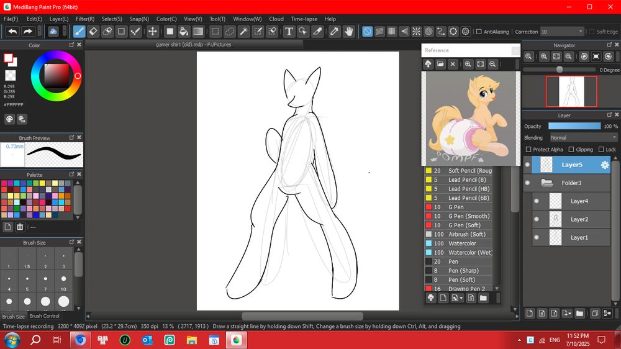
Task: Select the Magic Wand tool
Action: [x=244, y=31]
